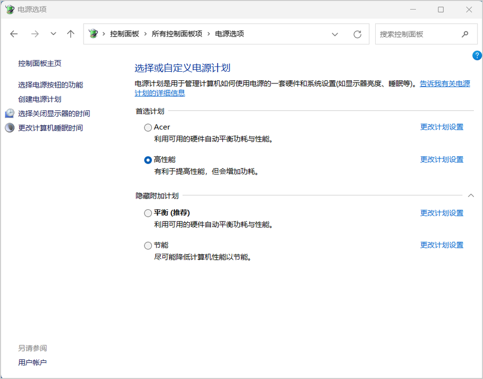The image size is (483, 379).
Task: Open 创建电源计划 in the sidebar
Action: click(x=40, y=99)
